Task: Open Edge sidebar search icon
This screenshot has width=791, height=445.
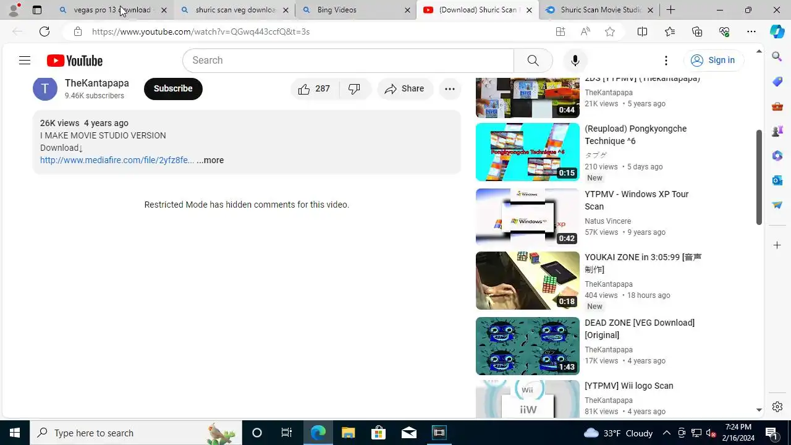Action: (x=777, y=56)
